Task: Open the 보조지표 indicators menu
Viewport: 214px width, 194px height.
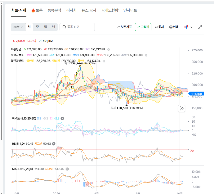Action: click(125, 27)
